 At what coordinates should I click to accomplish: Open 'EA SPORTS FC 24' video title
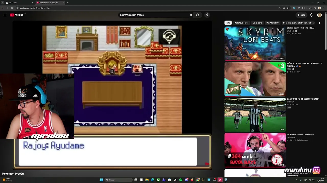[303, 99]
